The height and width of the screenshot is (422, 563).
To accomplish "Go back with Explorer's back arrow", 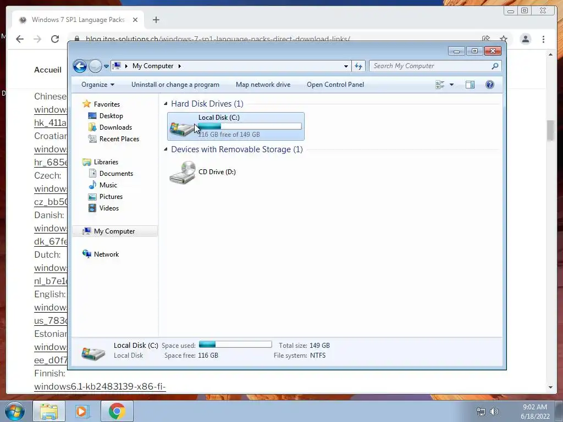I will [80, 66].
